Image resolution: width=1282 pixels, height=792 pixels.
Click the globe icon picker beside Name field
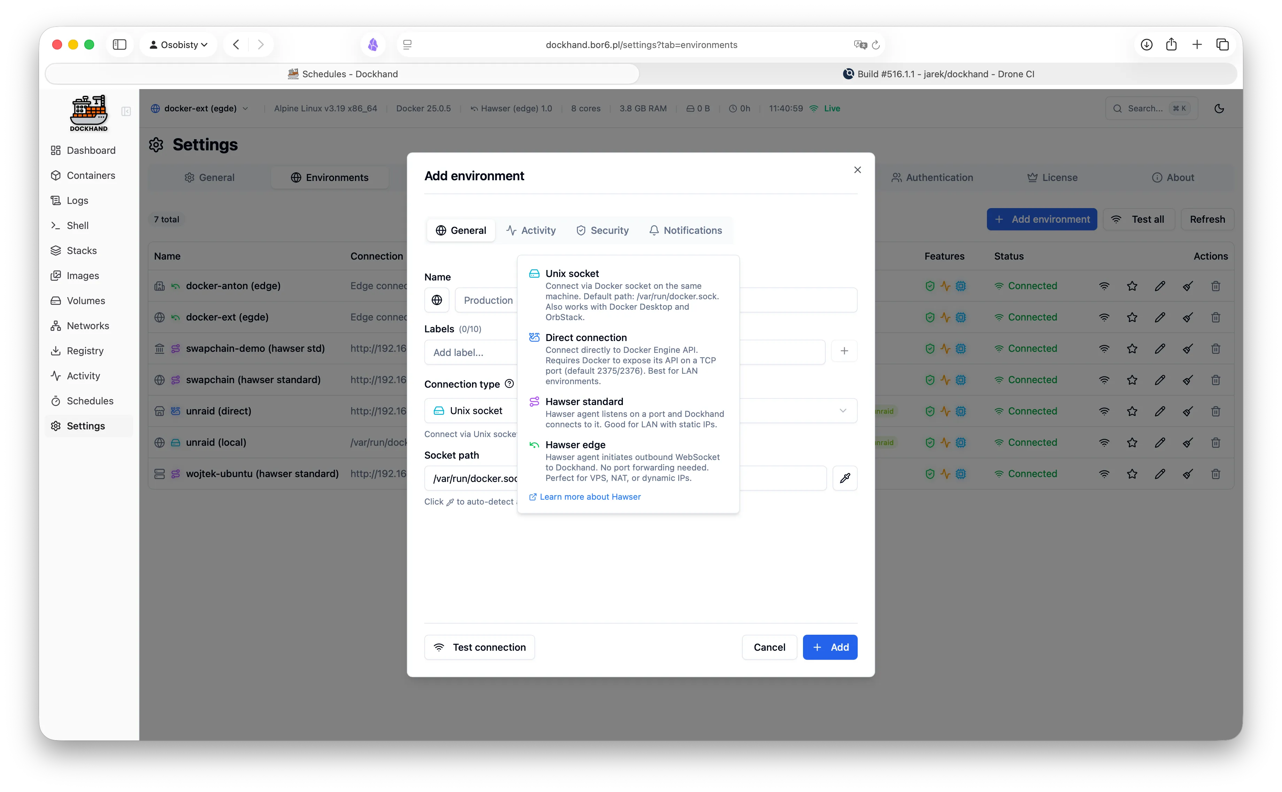437,300
